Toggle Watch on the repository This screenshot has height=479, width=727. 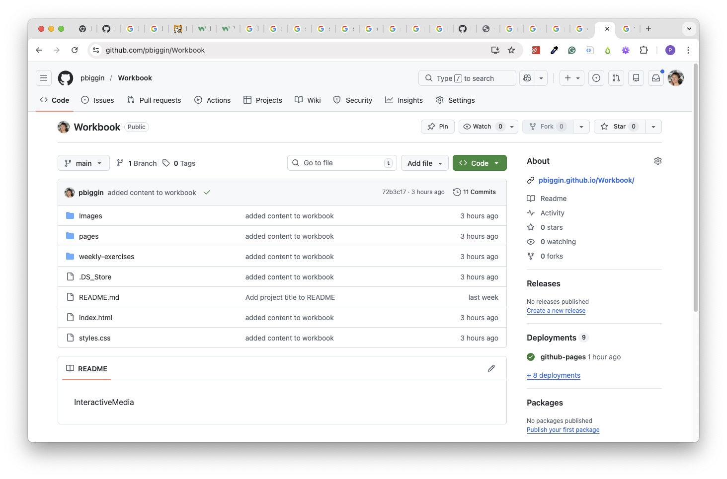482,127
